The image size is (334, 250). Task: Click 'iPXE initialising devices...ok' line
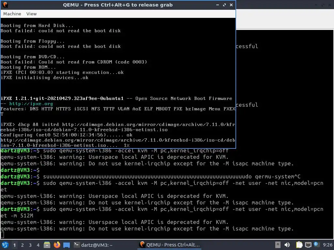[44, 77]
